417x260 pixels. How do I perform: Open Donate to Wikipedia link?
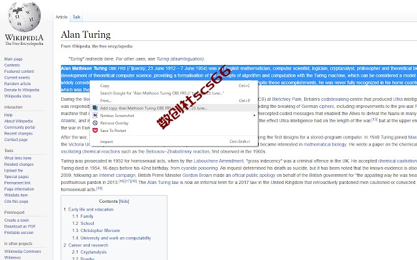pyautogui.click(x=22, y=90)
